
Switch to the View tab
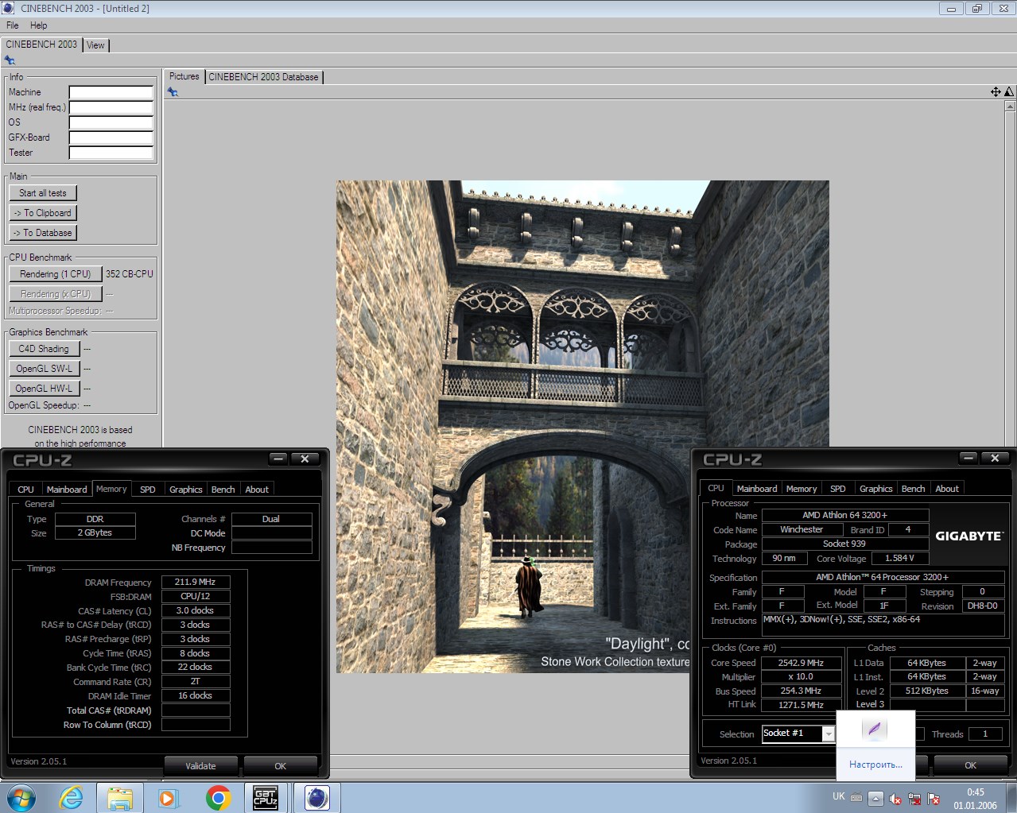[x=95, y=45]
